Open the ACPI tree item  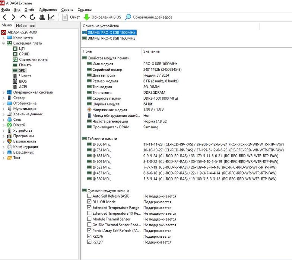click(23, 87)
